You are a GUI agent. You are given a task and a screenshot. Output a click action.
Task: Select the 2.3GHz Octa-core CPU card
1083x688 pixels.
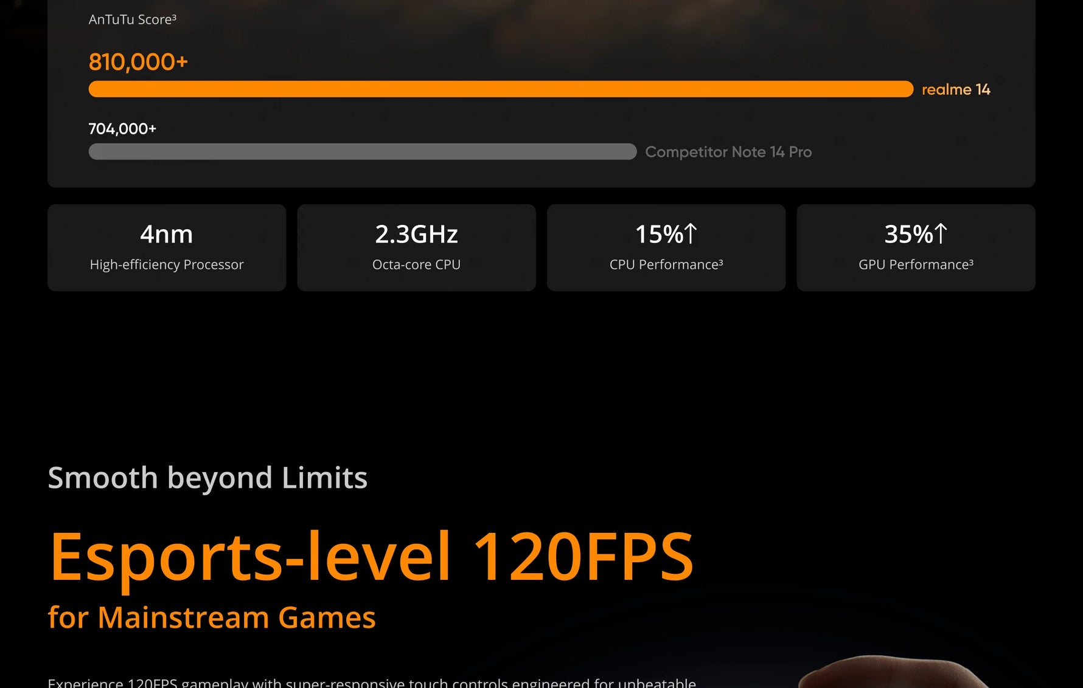[416, 247]
